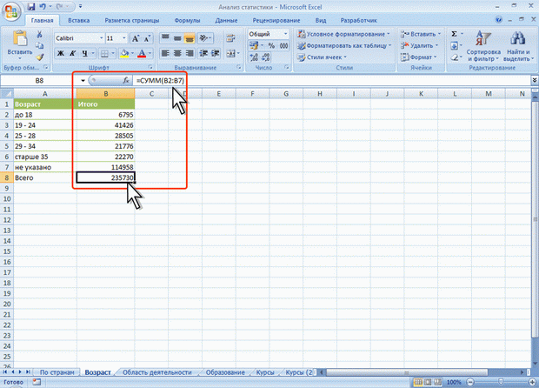This screenshot has height=388, width=539.
Task: Open Стили ячеек dropdown
Action: tap(322, 57)
